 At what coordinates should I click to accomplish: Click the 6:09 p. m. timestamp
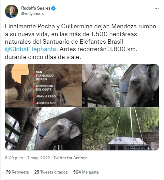pos(14,158)
